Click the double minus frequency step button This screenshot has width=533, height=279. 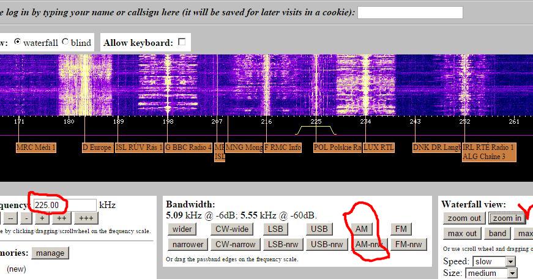click(10, 218)
